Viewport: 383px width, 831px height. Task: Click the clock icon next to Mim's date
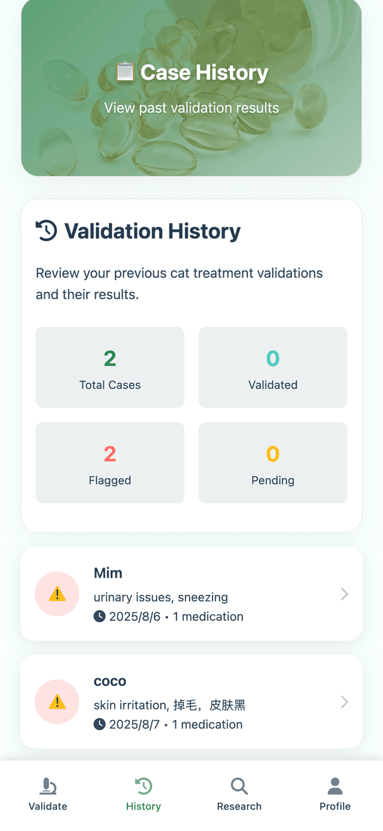click(99, 617)
